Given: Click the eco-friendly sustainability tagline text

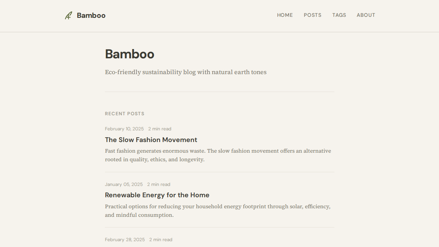Looking at the screenshot, I should [186, 72].
